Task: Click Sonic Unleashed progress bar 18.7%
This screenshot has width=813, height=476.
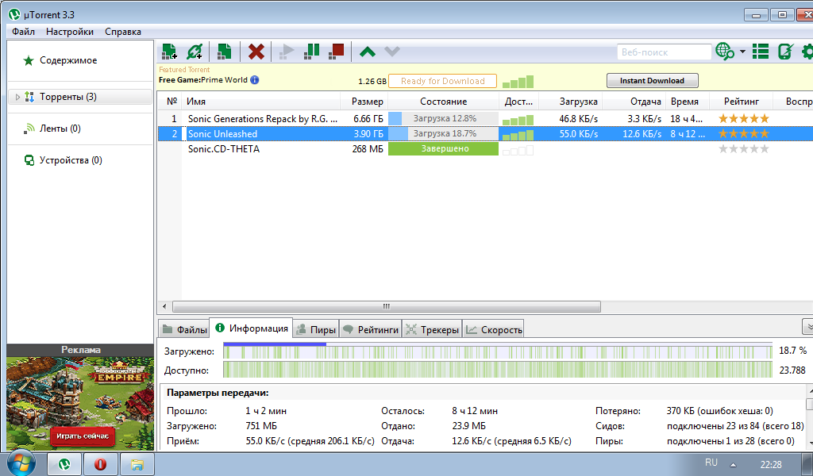Action: coord(443,133)
